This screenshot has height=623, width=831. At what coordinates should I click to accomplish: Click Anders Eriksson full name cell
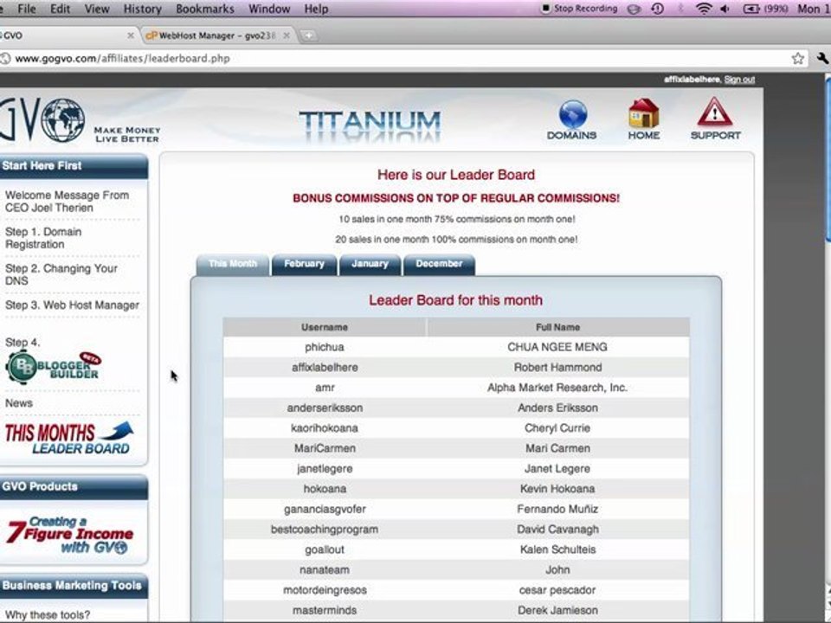point(557,408)
